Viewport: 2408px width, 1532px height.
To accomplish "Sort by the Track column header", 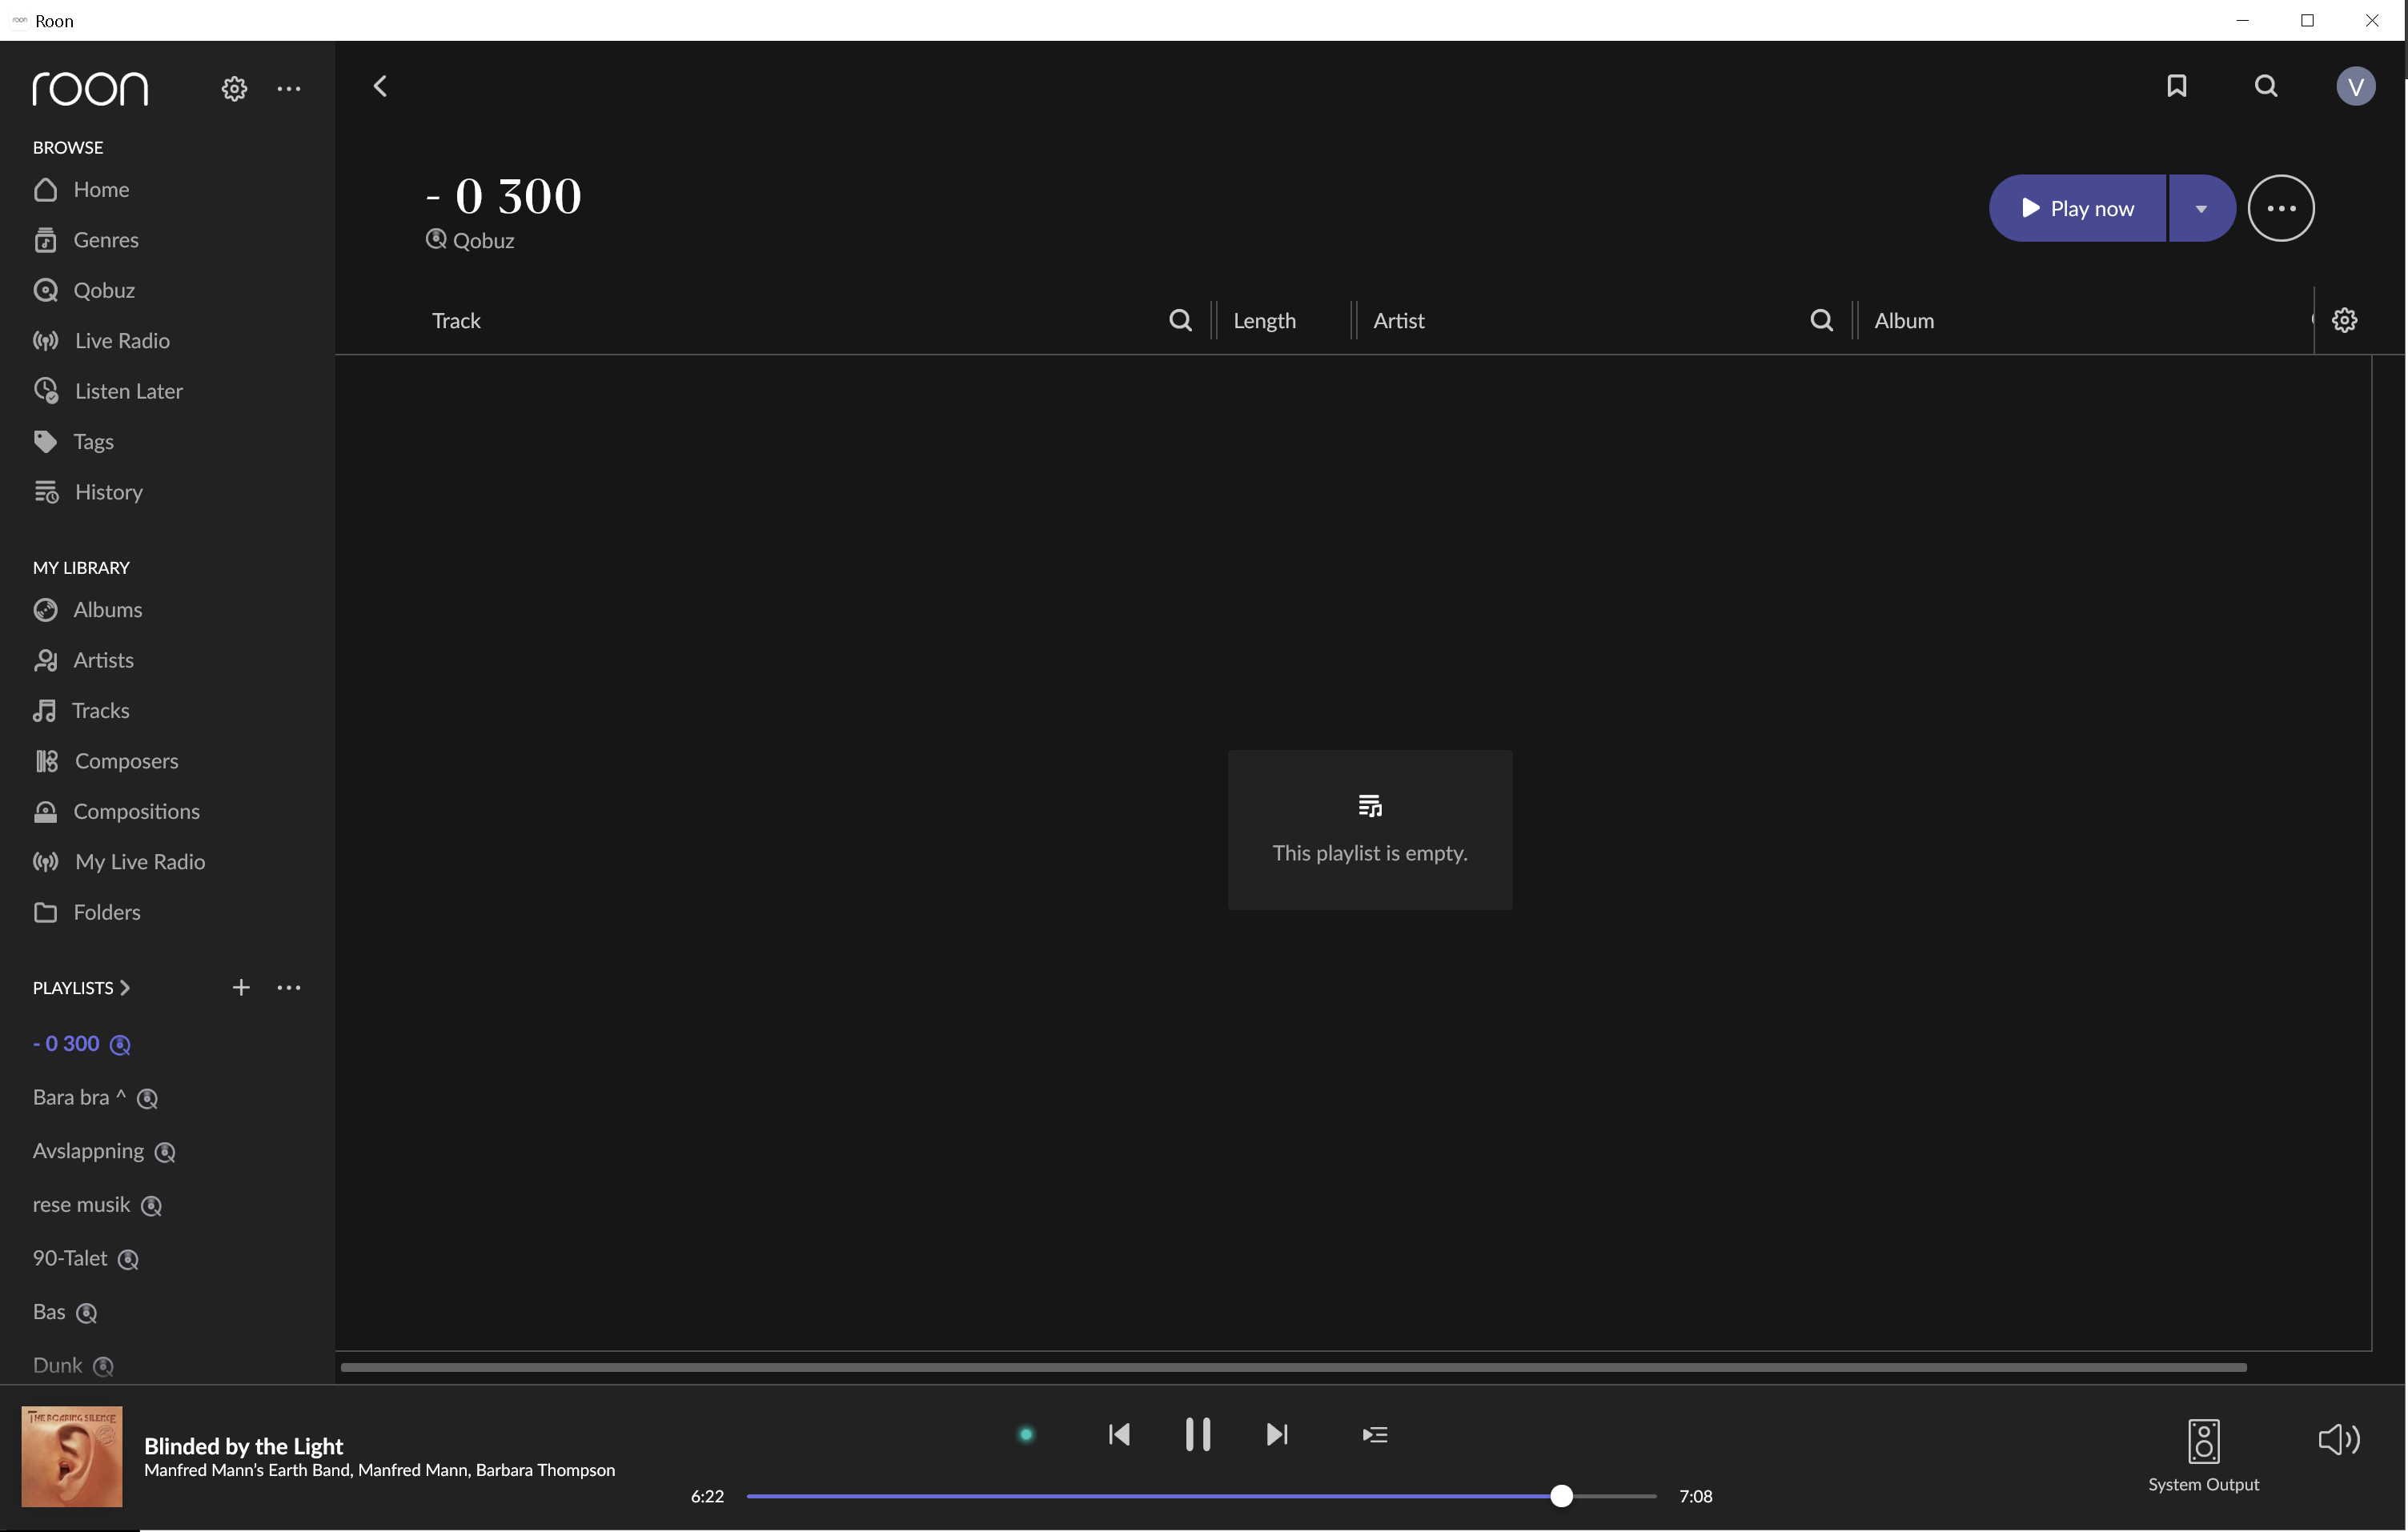I will pos(456,320).
